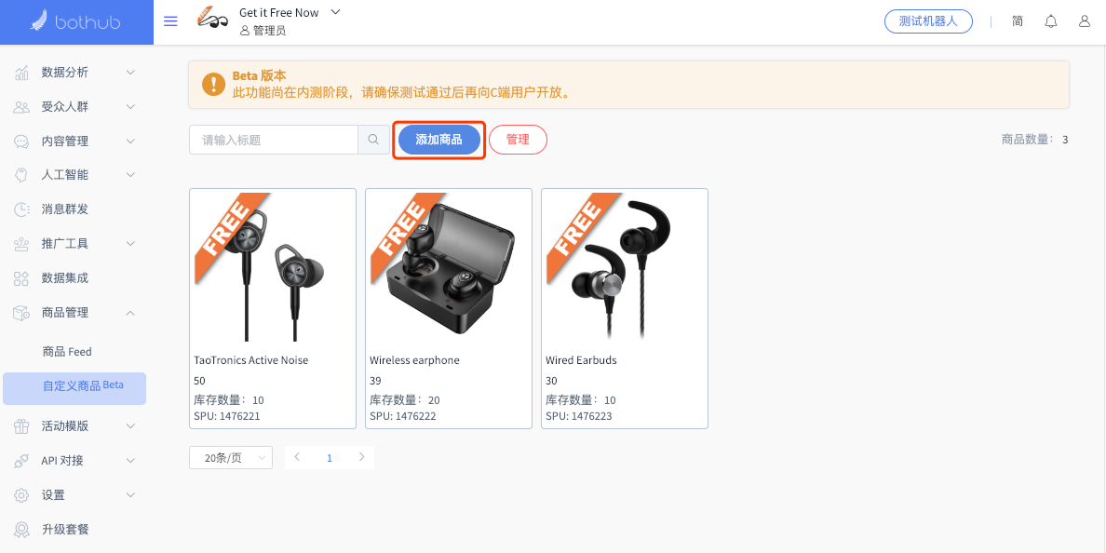Open the Wireless earphone product thumbnail

[449, 268]
